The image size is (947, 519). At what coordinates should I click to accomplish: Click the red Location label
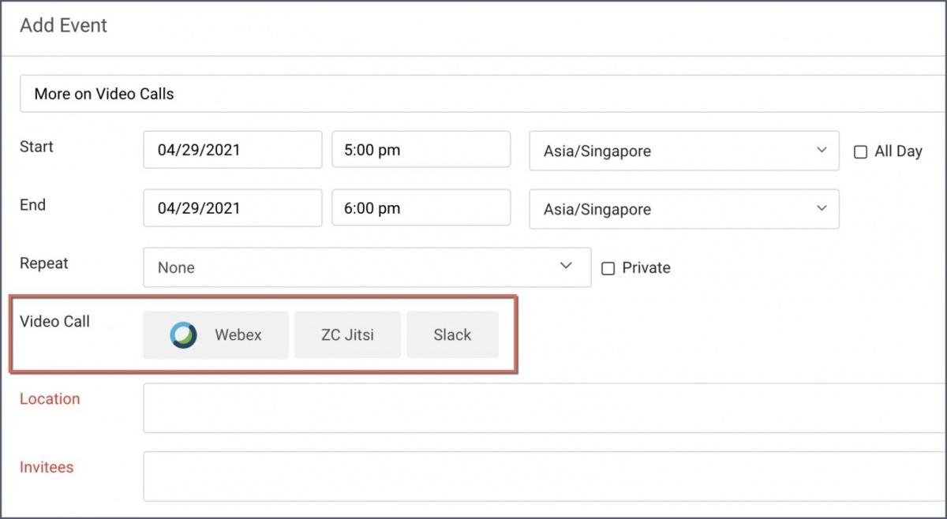pos(50,399)
